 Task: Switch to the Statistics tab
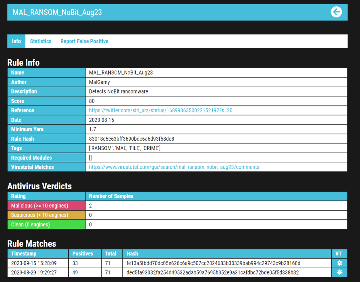(40, 41)
